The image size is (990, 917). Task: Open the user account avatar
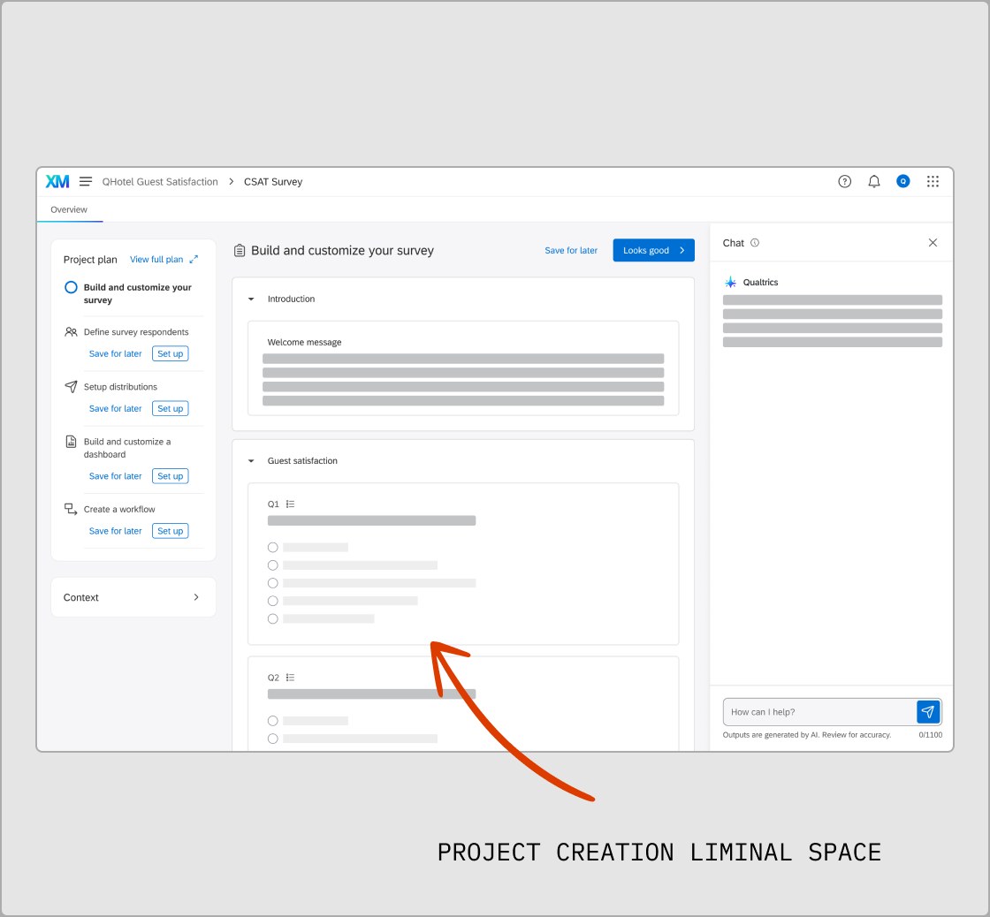pyautogui.click(x=903, y=182)
